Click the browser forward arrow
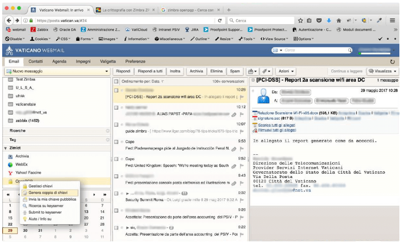This screenshot has height=246, width=402. pyautogui.click(x=17, y=20)
